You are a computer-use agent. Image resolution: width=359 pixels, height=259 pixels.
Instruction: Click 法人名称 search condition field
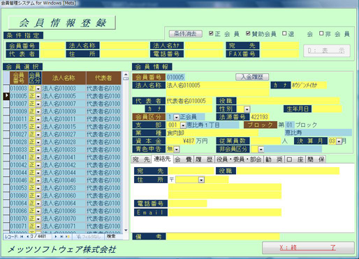[124, 45]
